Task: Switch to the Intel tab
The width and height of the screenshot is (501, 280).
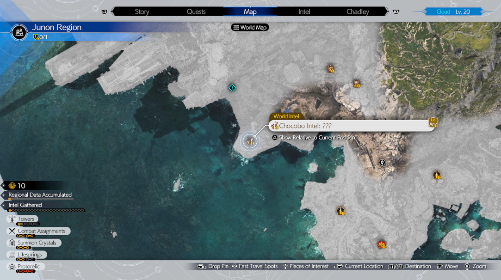Action: pyautogui.click(x=304, y=12)
